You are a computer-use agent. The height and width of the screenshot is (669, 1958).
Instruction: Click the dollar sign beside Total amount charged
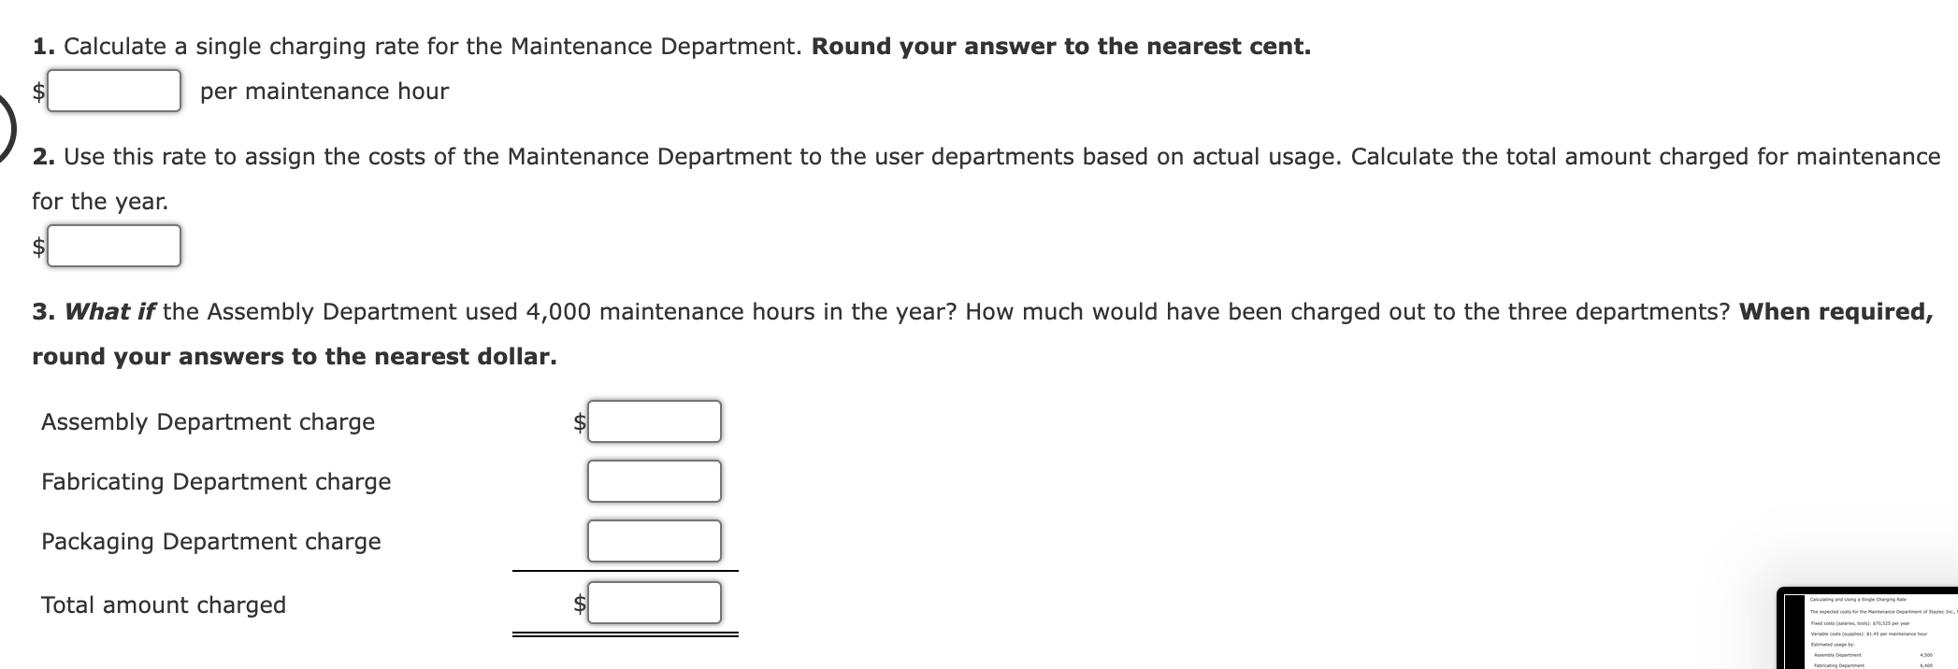pos(578,604)
